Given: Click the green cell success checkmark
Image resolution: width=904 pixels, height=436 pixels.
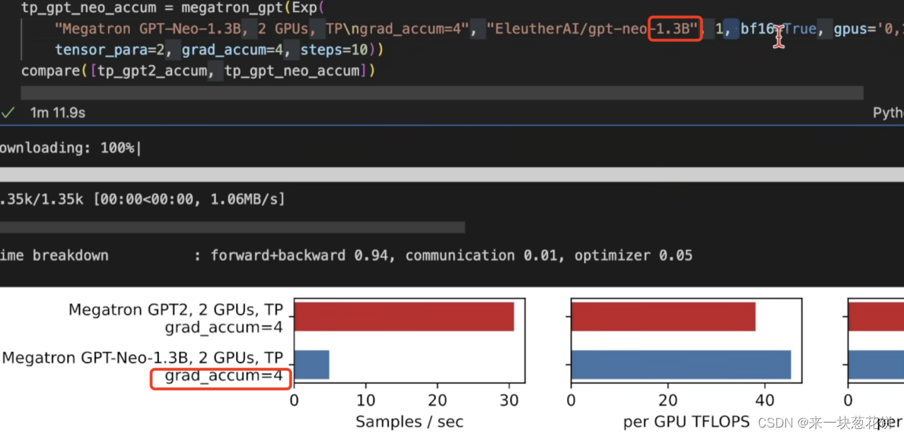Looking at the screenshot, I should pos(8,112).
